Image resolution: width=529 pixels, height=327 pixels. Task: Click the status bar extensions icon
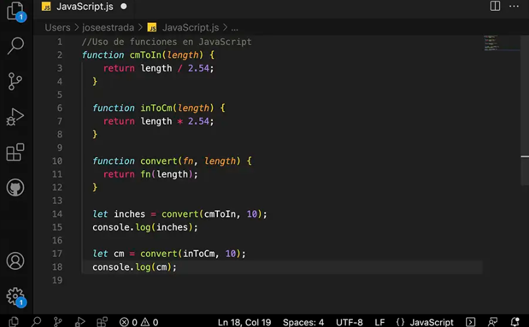(102, 322)
